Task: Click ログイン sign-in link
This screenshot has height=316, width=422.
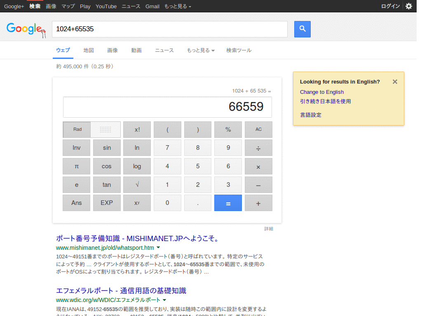Action: tap(390, 6)
